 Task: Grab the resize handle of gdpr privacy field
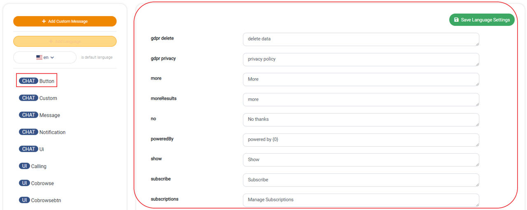point(477,64)
